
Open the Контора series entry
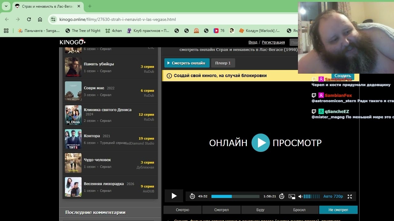coord(110,139)
